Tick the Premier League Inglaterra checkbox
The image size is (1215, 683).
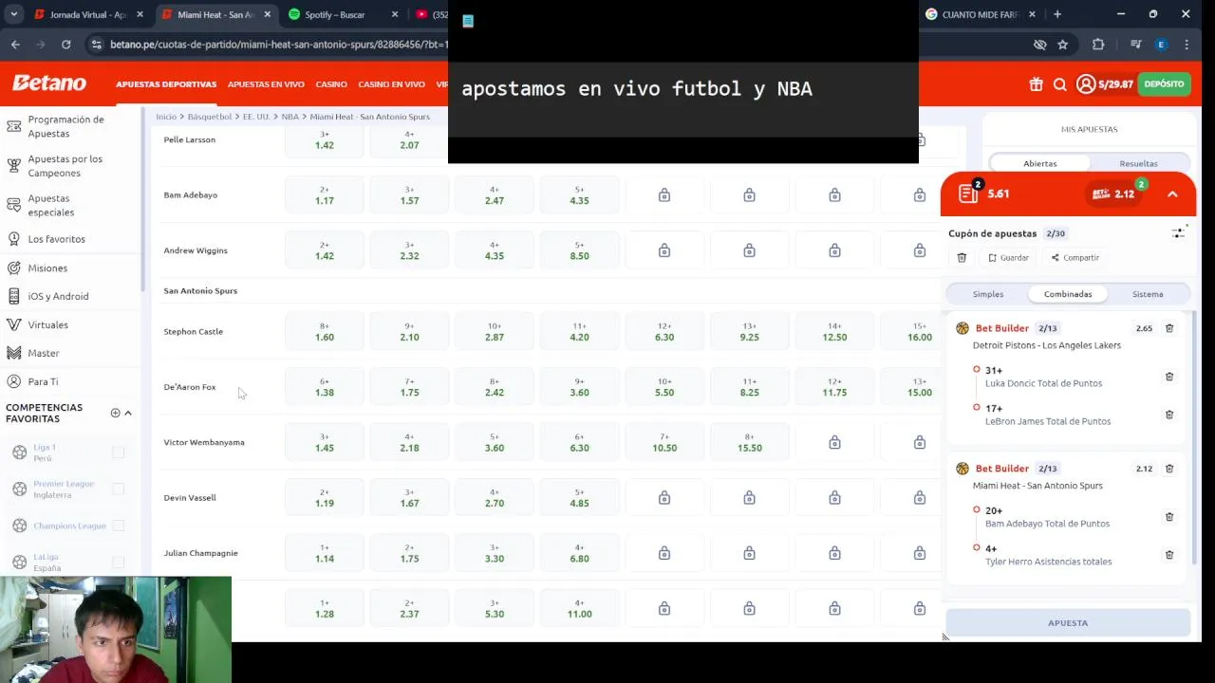(x=119, y=489)
